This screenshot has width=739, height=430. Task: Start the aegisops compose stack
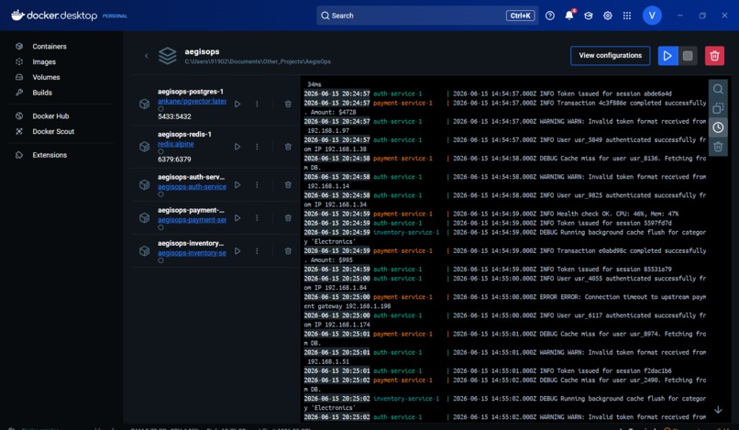667,56
